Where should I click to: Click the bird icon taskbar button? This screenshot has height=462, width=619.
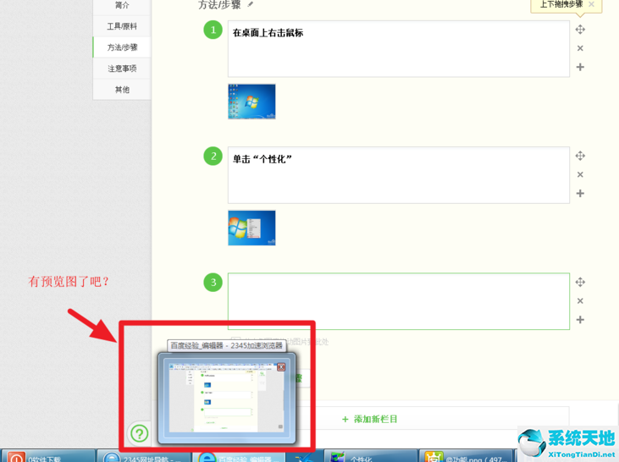pyautogui.click(x=305, y=457)
